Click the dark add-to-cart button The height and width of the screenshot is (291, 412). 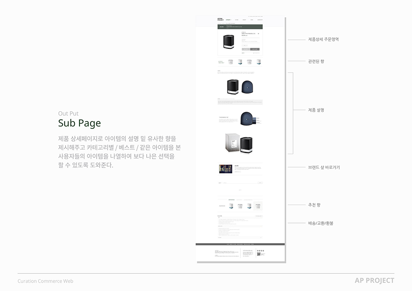pyautogui.click(x=255, y=49)
